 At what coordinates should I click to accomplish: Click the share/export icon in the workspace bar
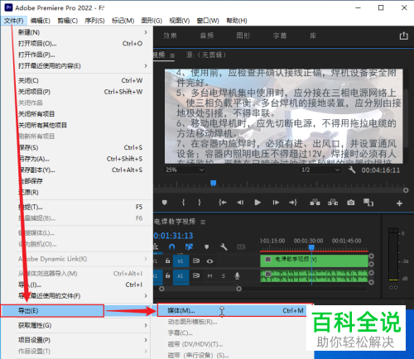403,36
